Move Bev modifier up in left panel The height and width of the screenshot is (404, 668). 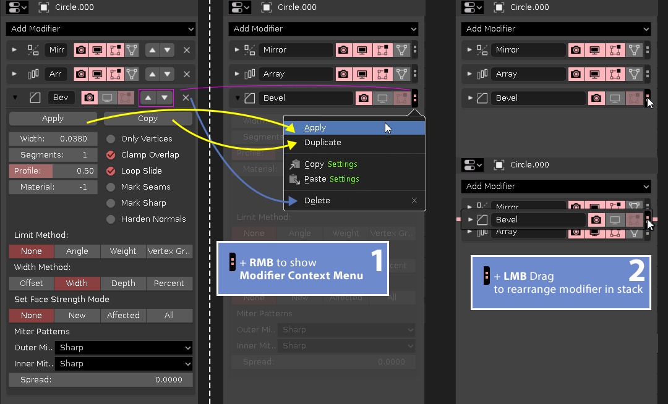click(148, 98)
